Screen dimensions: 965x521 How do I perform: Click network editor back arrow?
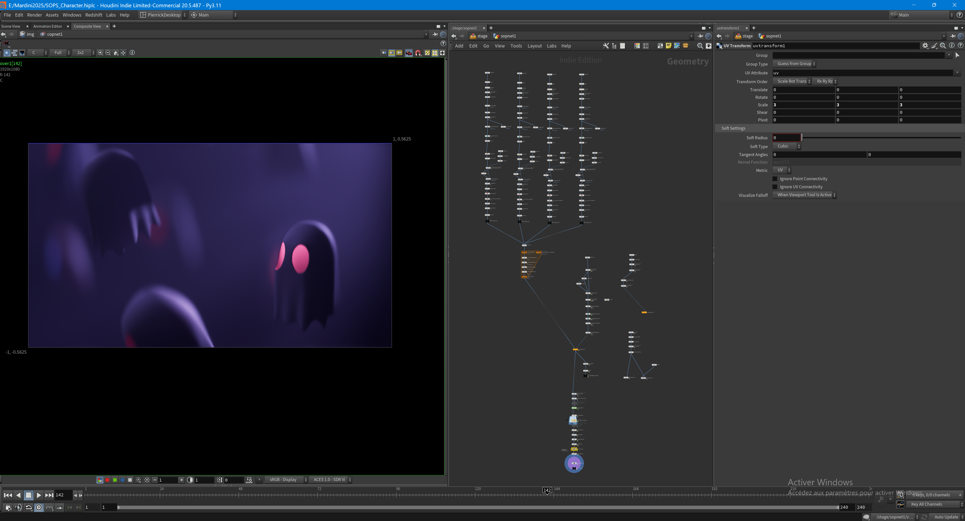(454, 36)
